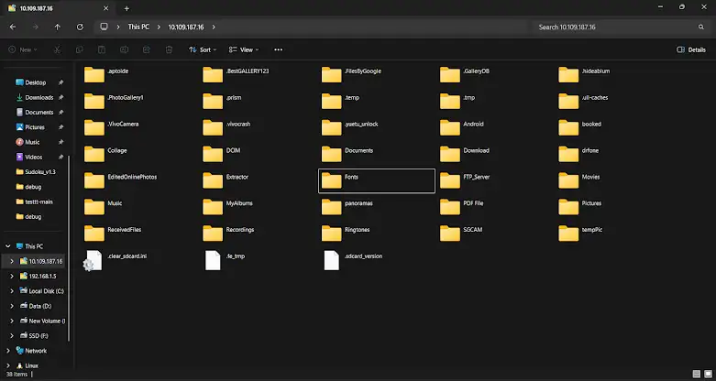Refresh the current folder view
This screenshot has width=716, height=381.
tap(80, 27)
